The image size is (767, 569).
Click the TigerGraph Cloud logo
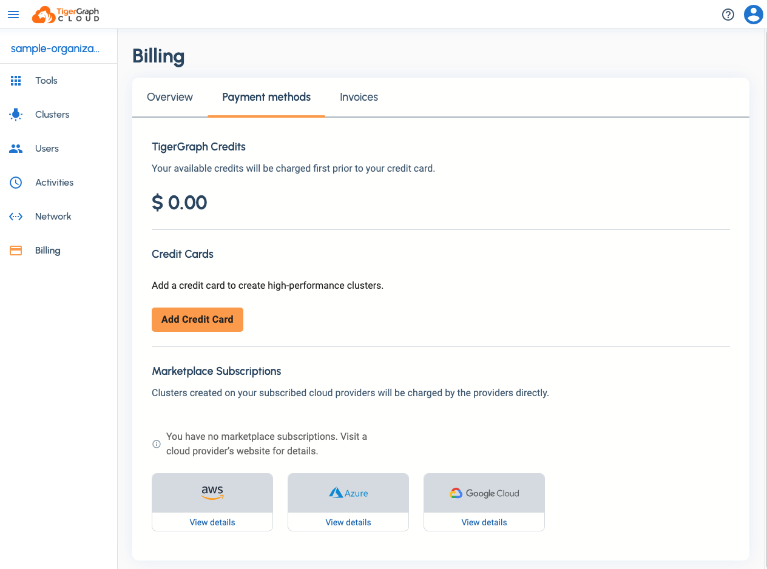click(67, 15)
